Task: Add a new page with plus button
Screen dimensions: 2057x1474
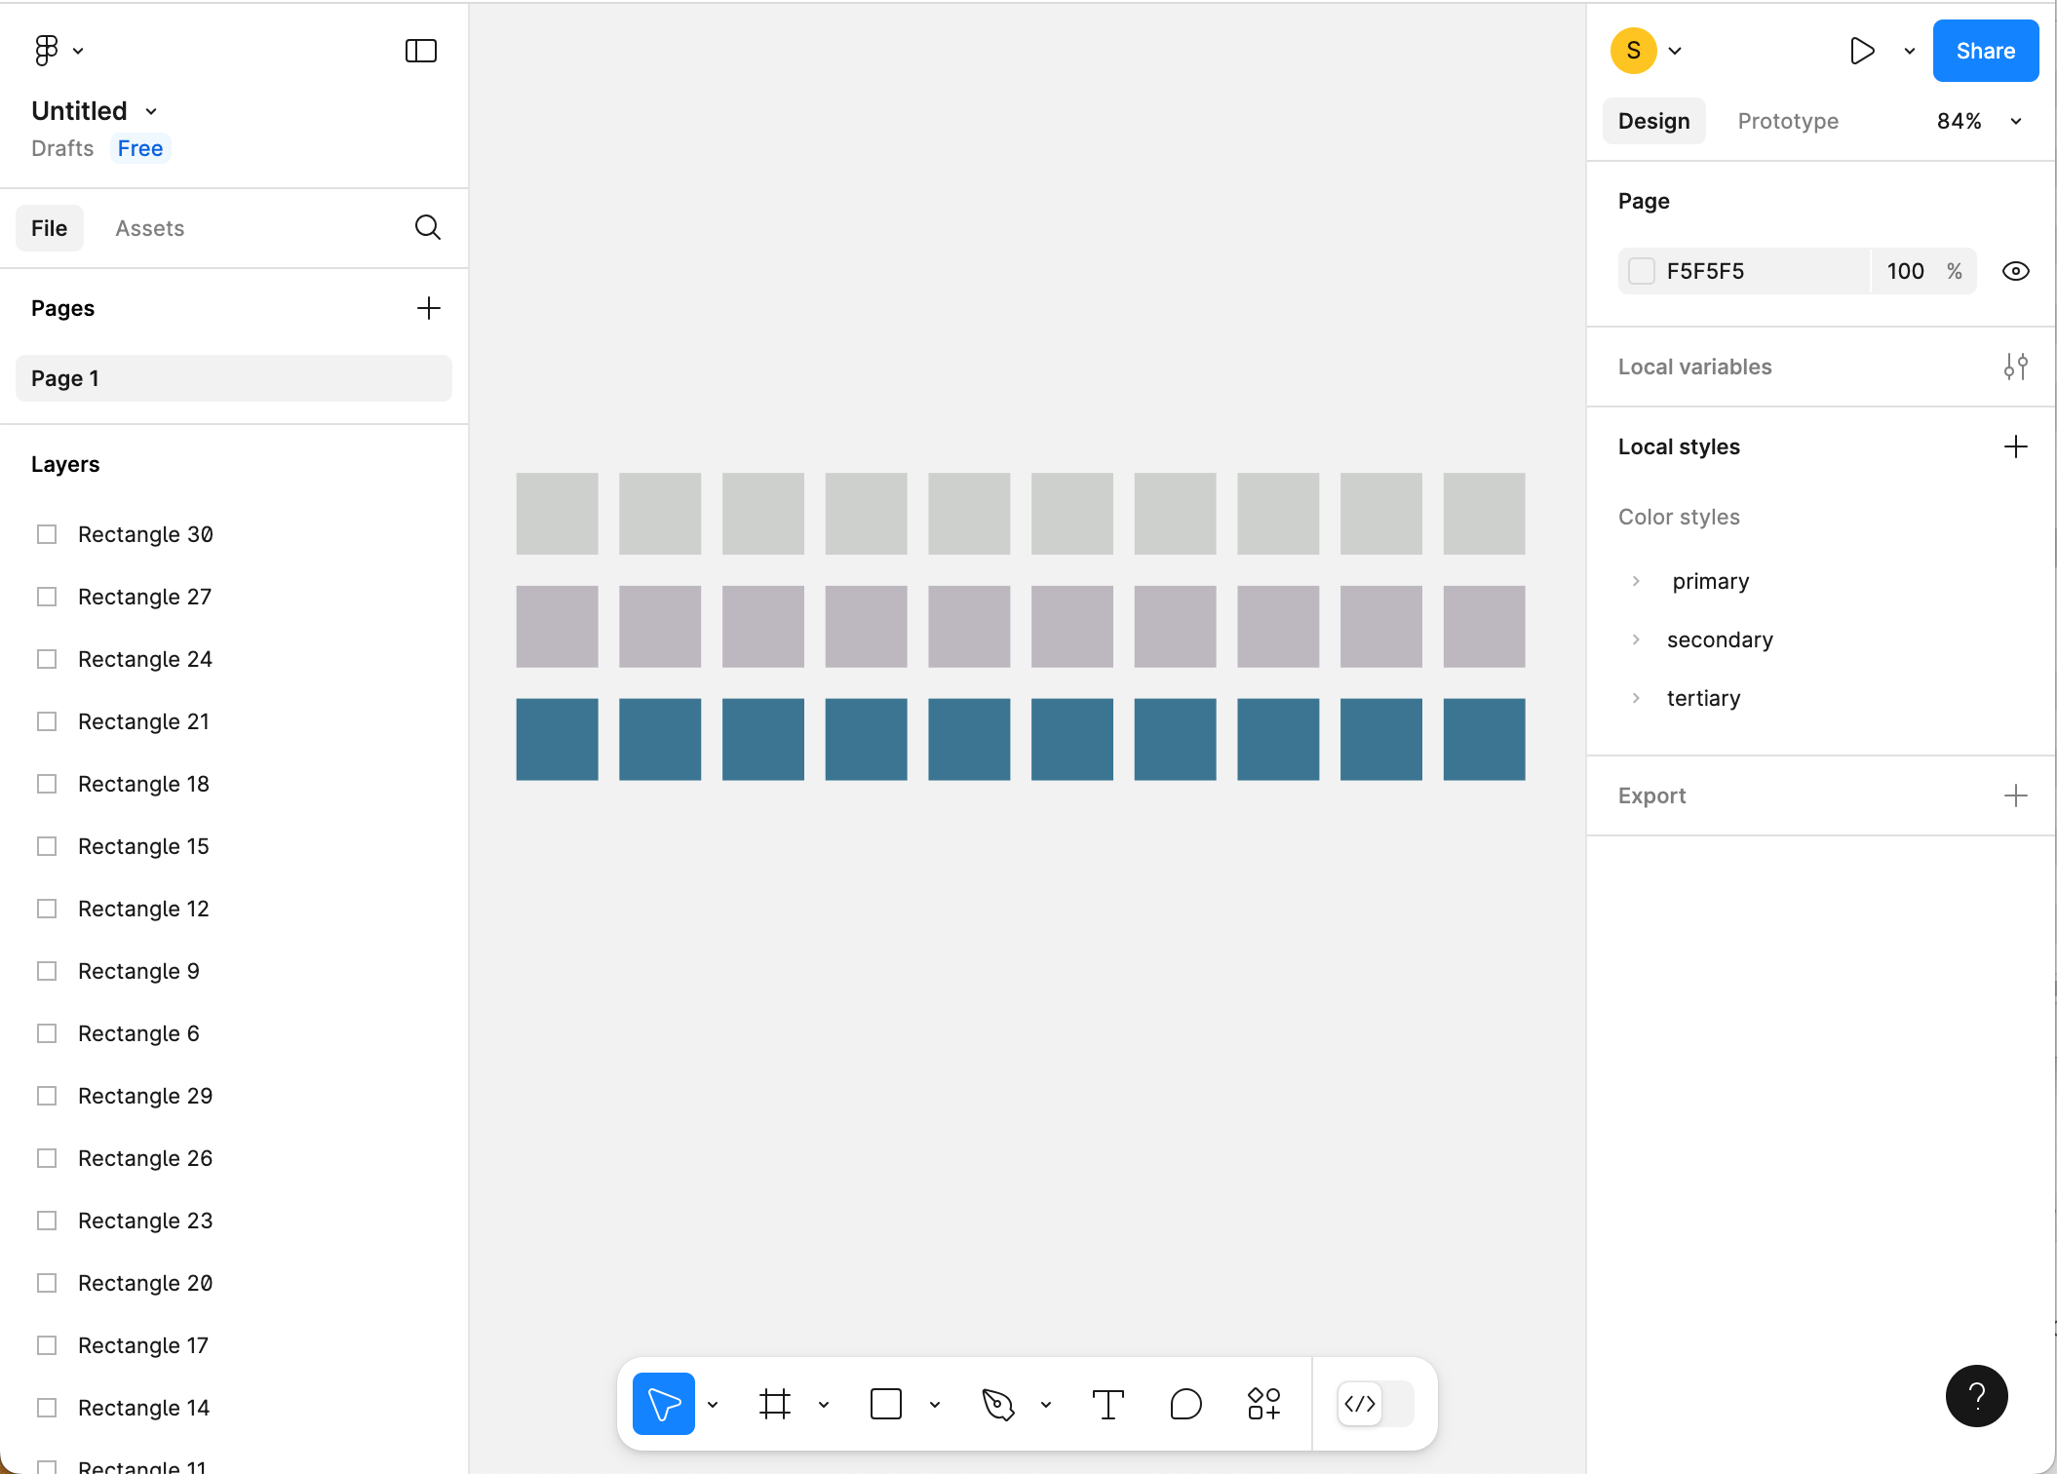Action: [x=429, y=308]
